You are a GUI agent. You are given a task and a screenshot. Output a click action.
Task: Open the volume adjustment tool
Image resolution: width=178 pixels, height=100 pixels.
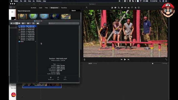tap(125, 7)
